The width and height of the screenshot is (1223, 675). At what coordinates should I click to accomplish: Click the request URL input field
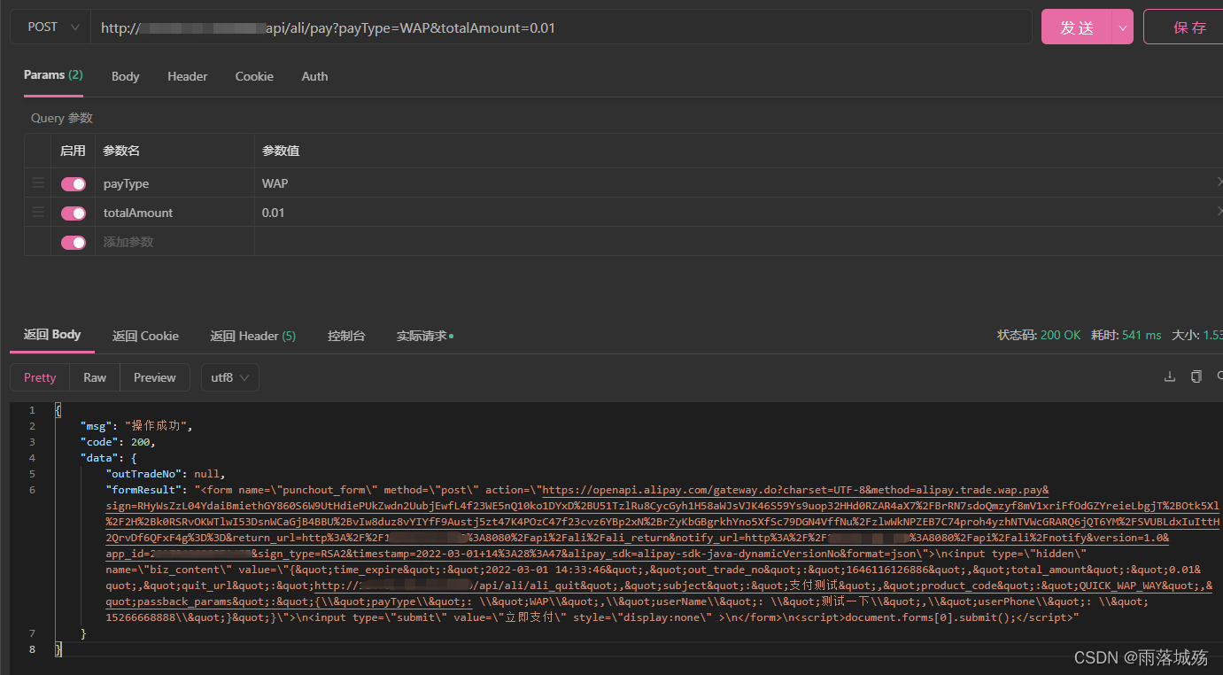click(x=561, y=27)
